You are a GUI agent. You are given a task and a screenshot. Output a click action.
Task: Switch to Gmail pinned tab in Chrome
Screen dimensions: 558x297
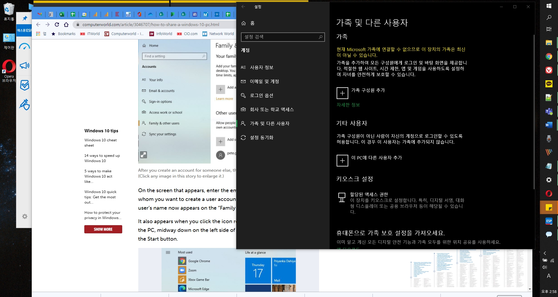pyautogui.click(x=40, y=14)
